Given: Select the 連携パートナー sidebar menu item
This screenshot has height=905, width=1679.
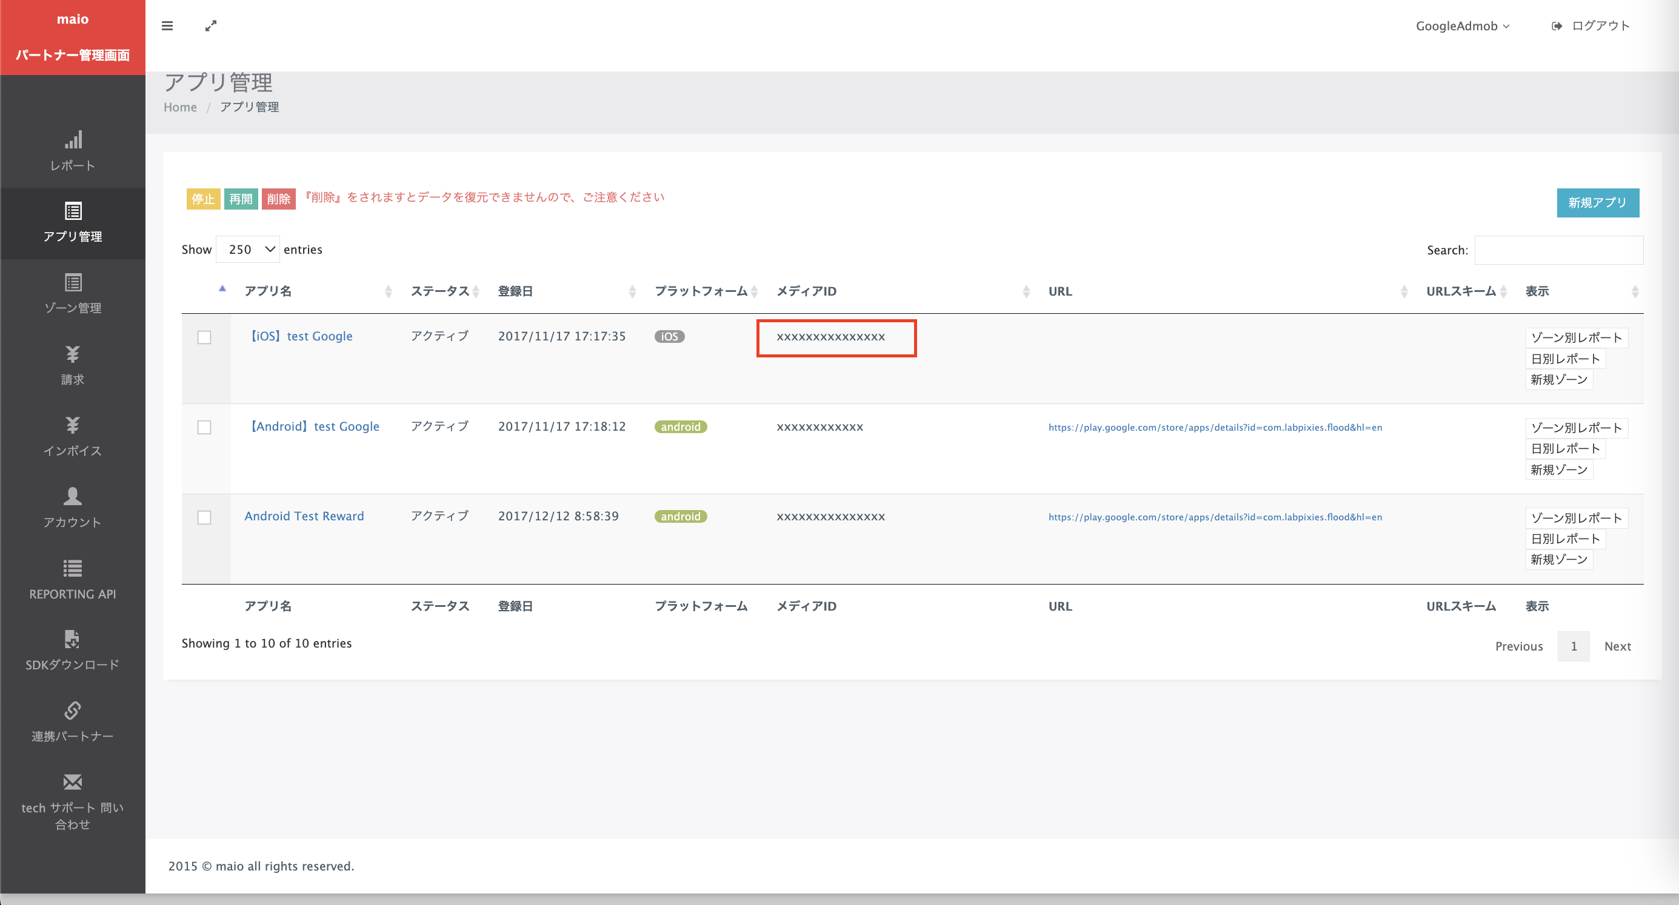Looking at the screenshot, I should coord(73,722).
